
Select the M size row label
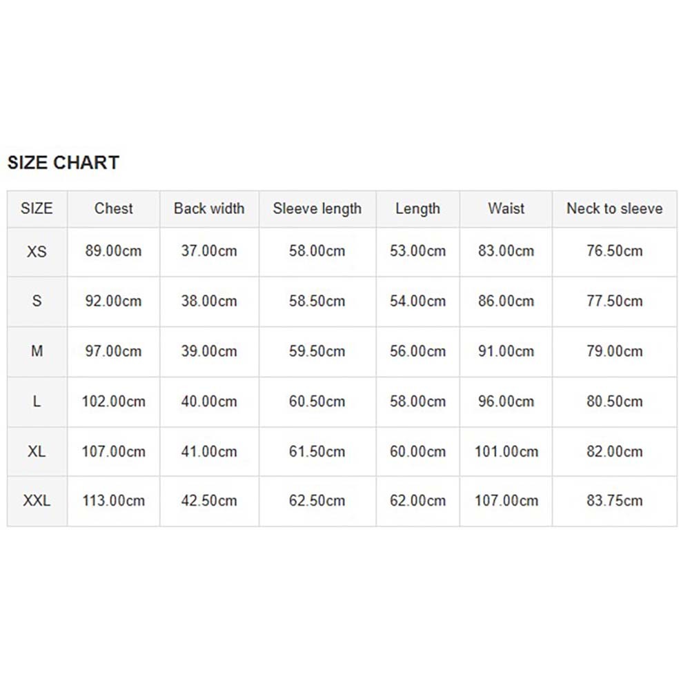click(x=37, y=351)
